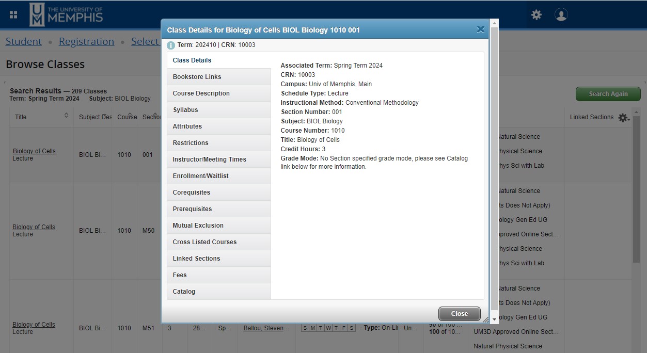
Task: Open the user profile menu
Action: coord(561,15)
